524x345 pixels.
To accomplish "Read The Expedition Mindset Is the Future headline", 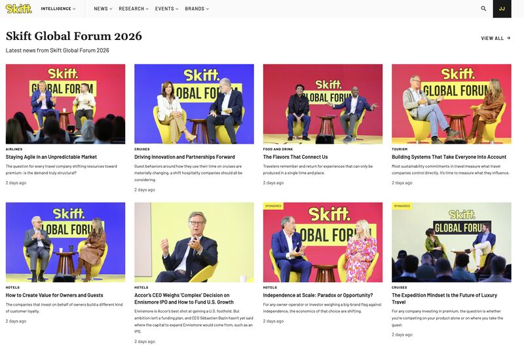I will click(445, 298).
